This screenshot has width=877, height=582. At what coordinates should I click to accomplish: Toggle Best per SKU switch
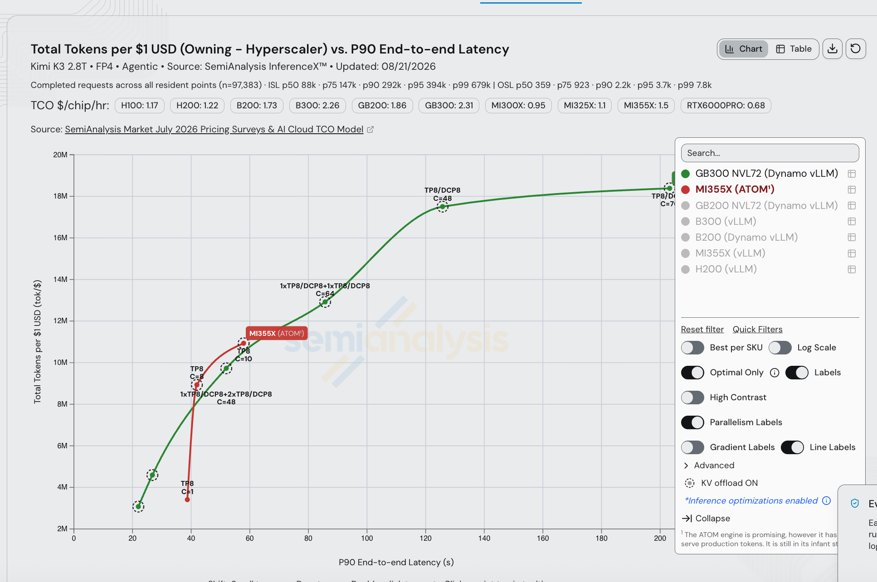coord(692,348)
